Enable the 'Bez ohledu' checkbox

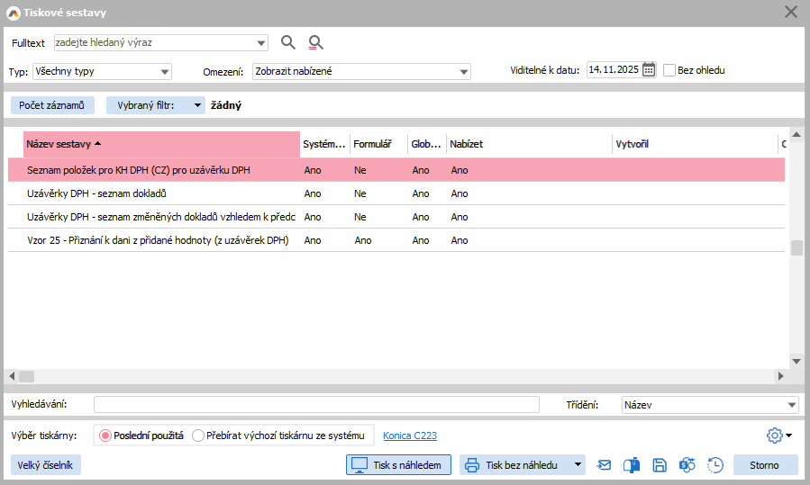point(669,70)
